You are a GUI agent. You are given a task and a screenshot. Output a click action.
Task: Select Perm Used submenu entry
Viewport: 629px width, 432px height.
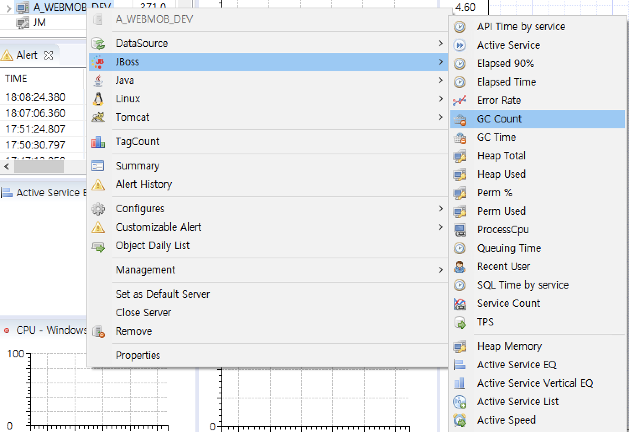coord(538,211)
